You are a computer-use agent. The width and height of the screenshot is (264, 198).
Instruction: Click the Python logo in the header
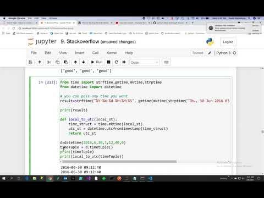point(210,42)
